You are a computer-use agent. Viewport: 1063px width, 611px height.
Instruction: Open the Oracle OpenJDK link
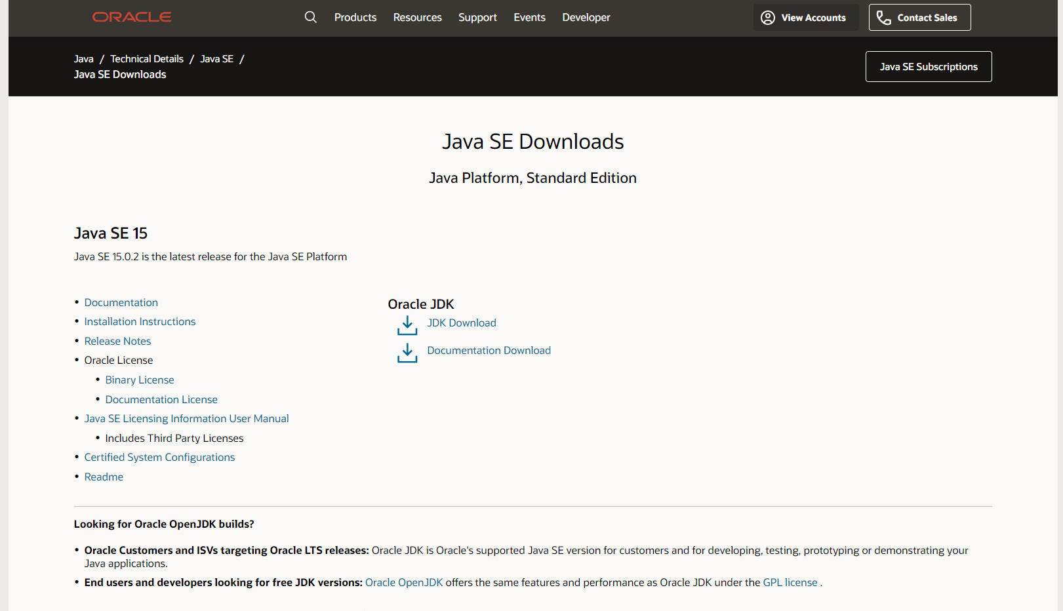point(404,582)
